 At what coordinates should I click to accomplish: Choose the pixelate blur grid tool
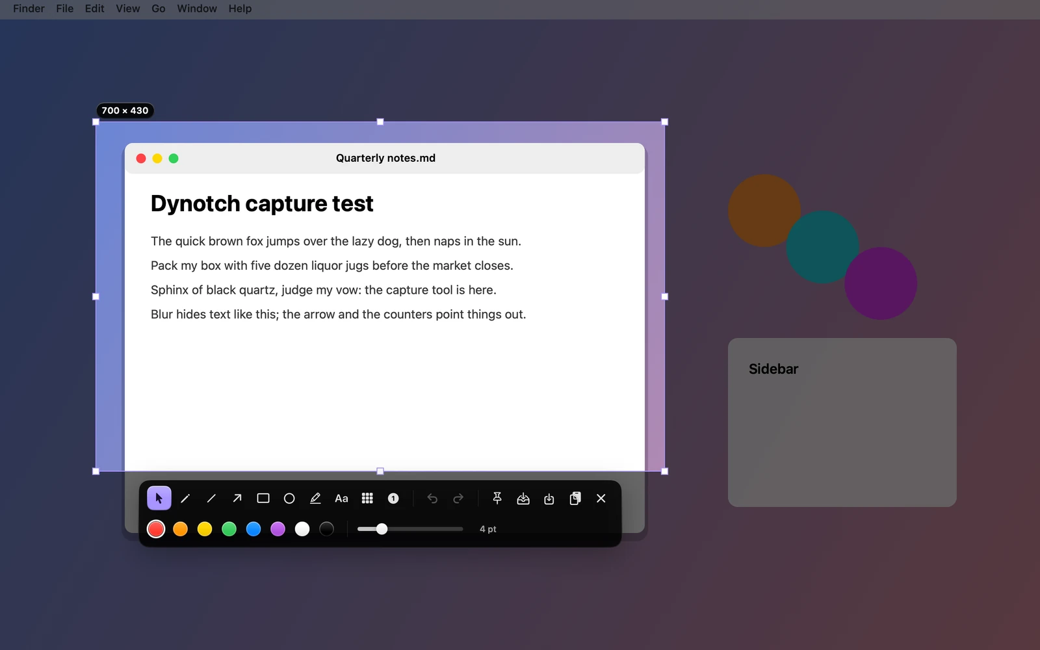tap(367, 499)
